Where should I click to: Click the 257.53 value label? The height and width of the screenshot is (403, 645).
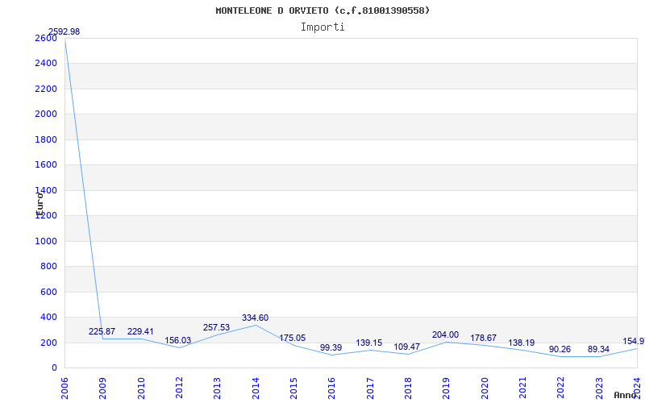[216, 328]
